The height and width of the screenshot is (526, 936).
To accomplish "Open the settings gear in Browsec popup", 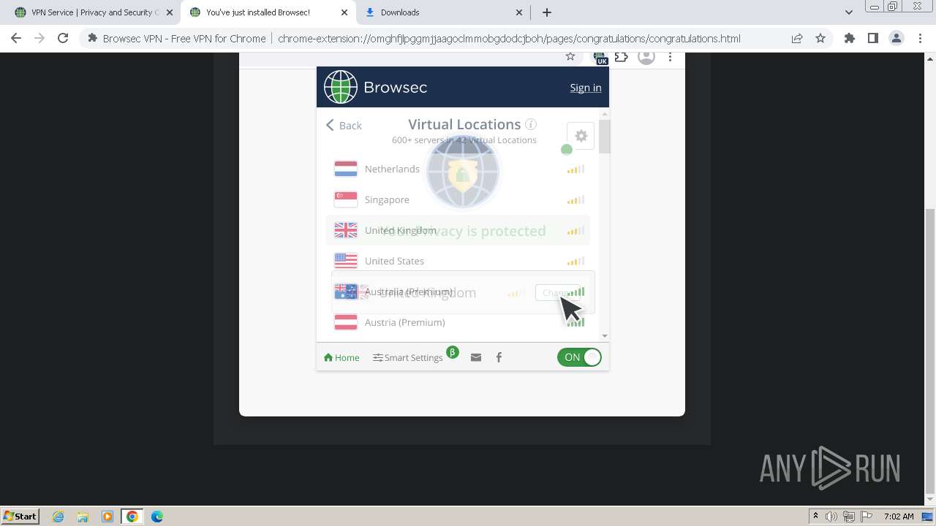I will [x=581, y=136].
